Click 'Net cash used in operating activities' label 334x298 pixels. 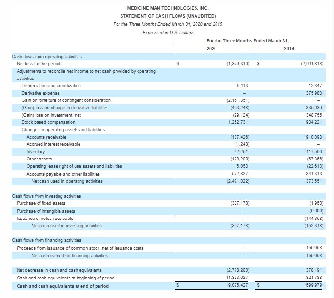point(67,181)
